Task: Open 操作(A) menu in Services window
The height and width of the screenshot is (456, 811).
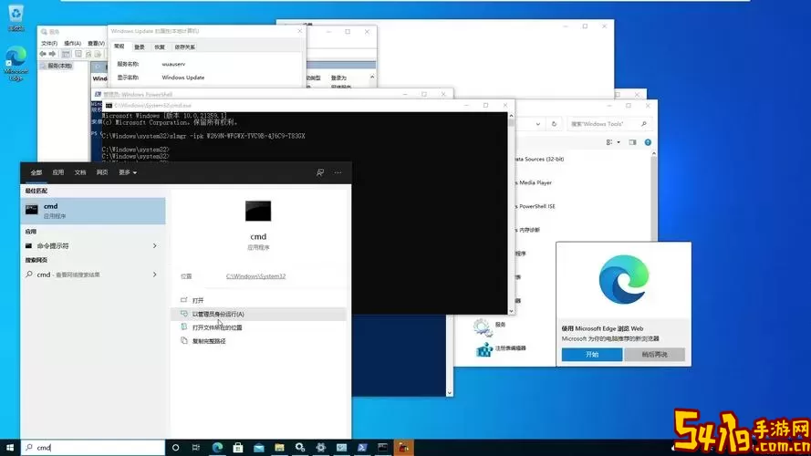Action: [72, 44]
